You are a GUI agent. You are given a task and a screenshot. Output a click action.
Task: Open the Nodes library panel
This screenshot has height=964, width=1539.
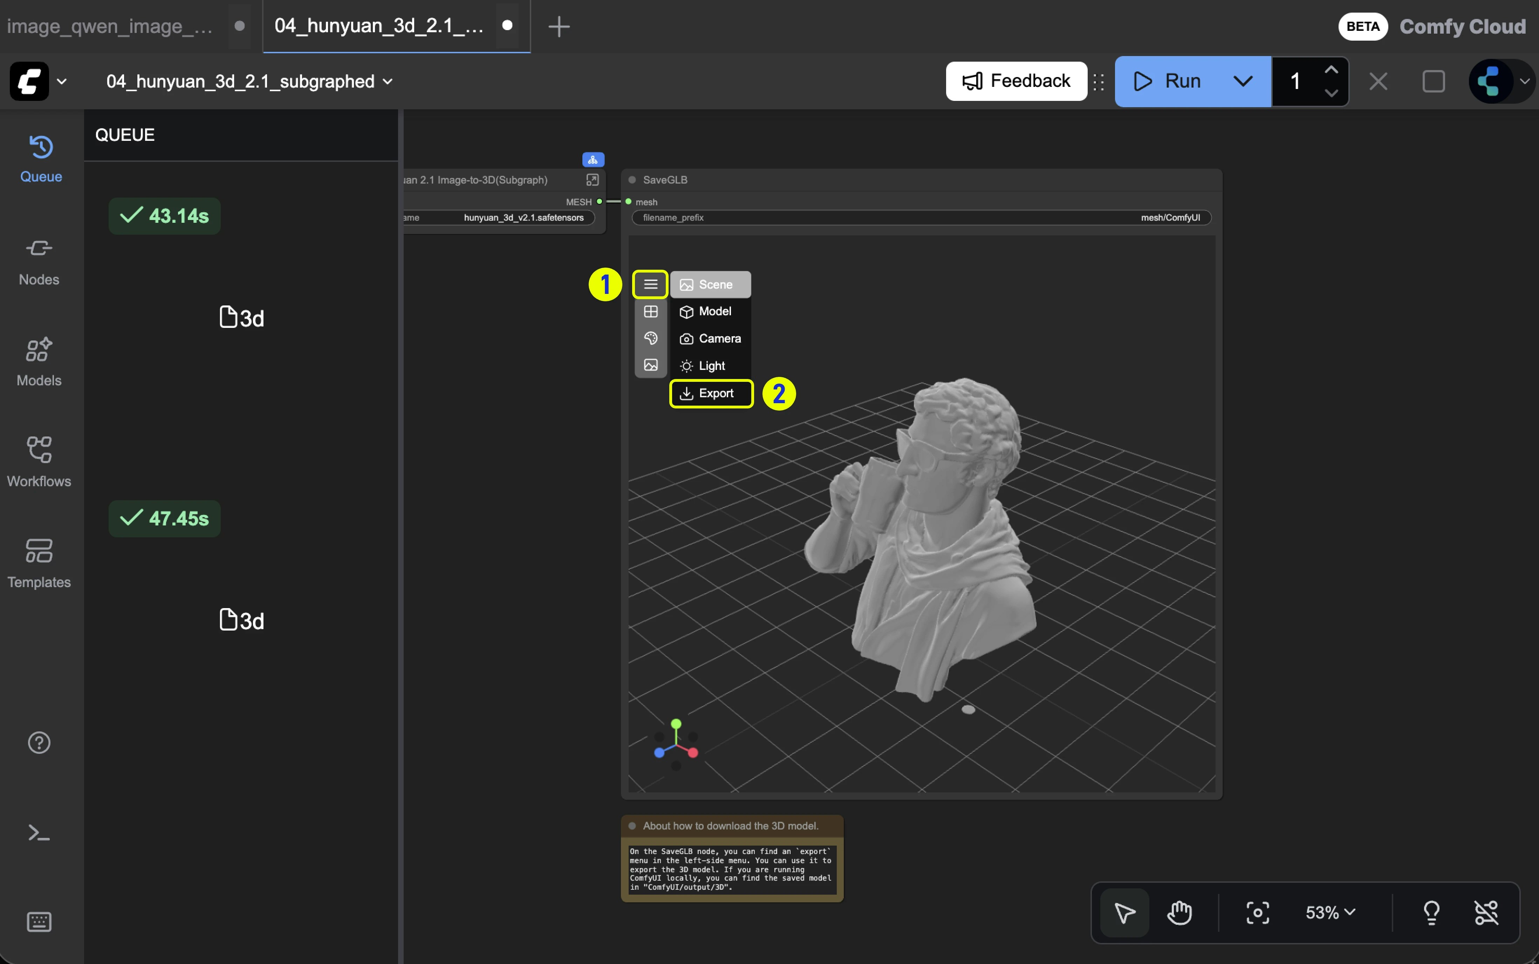[40, 260]
